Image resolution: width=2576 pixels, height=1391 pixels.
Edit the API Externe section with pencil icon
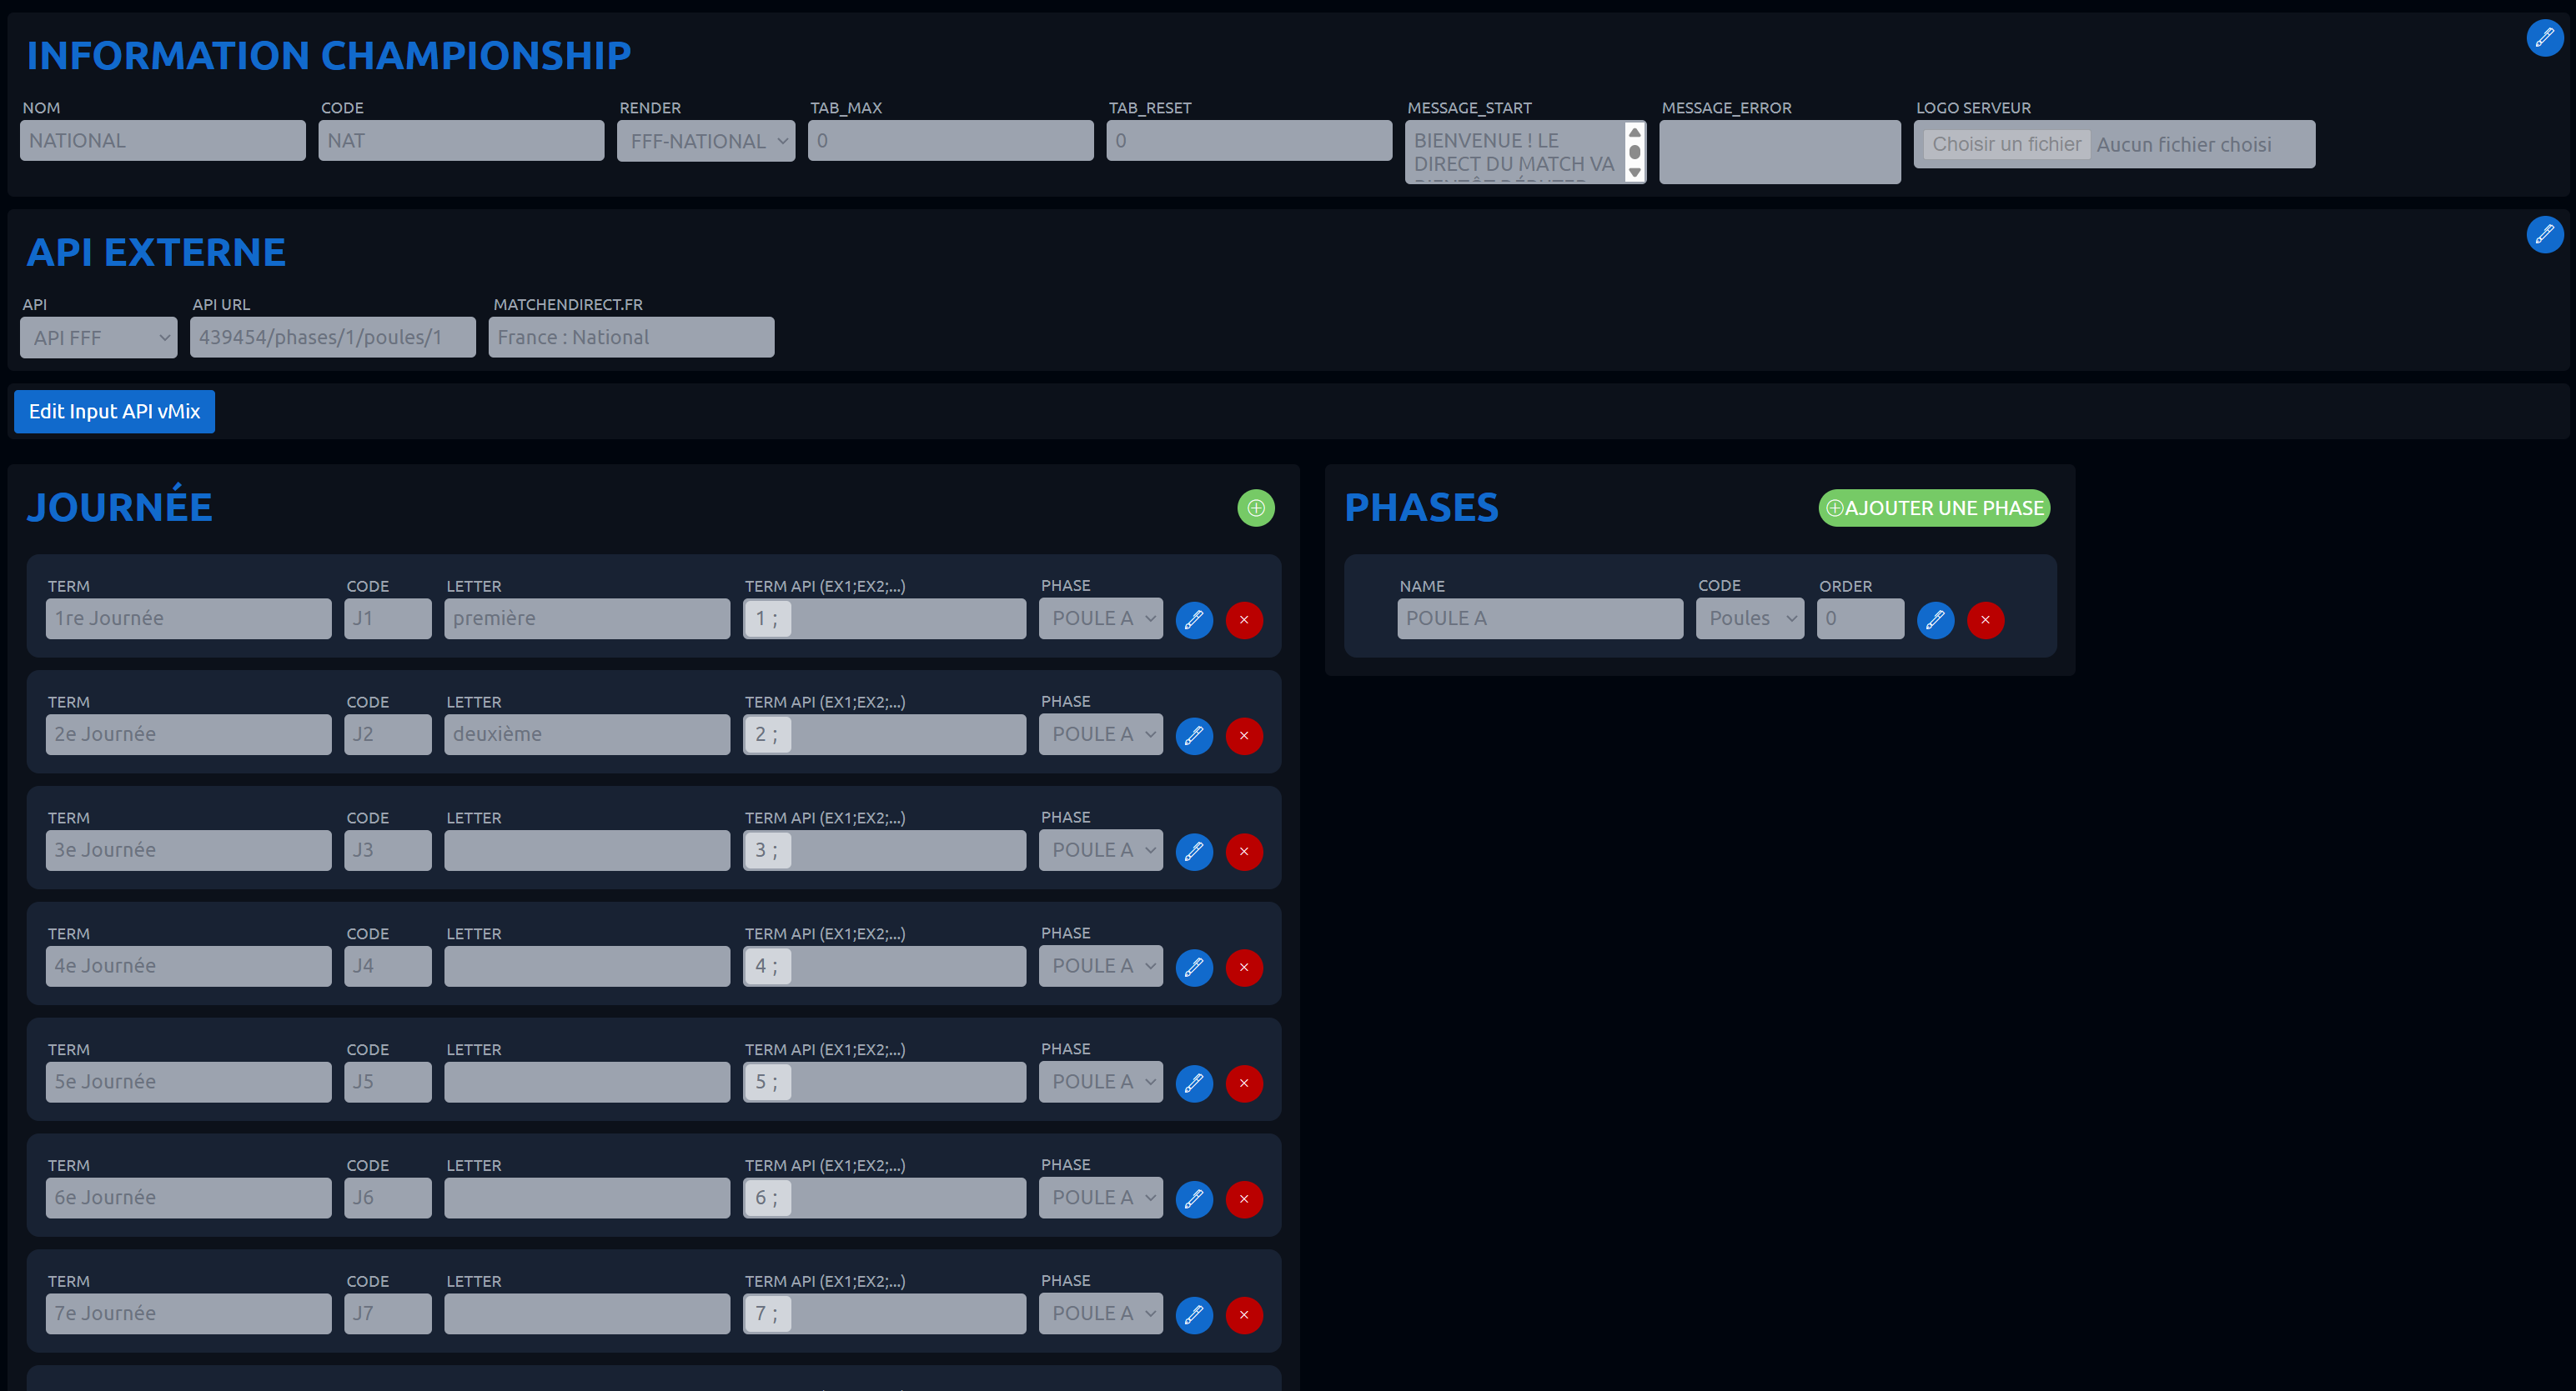(x=2544, y=235)
